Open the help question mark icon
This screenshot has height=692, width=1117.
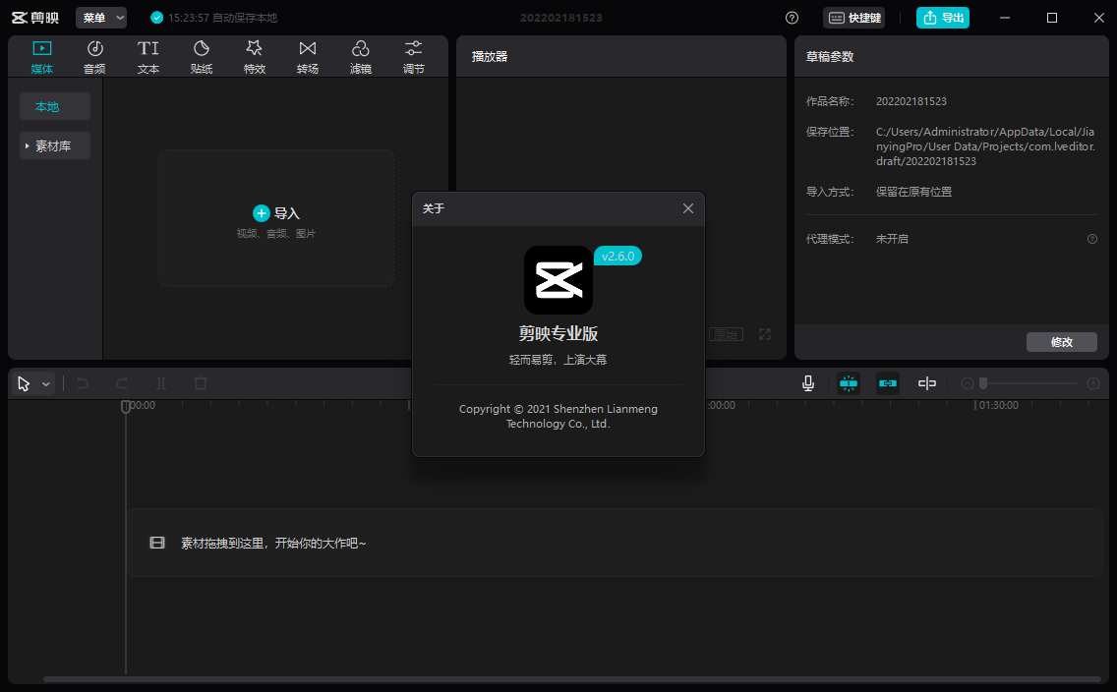pyautogui.click(x=793, y=18)
